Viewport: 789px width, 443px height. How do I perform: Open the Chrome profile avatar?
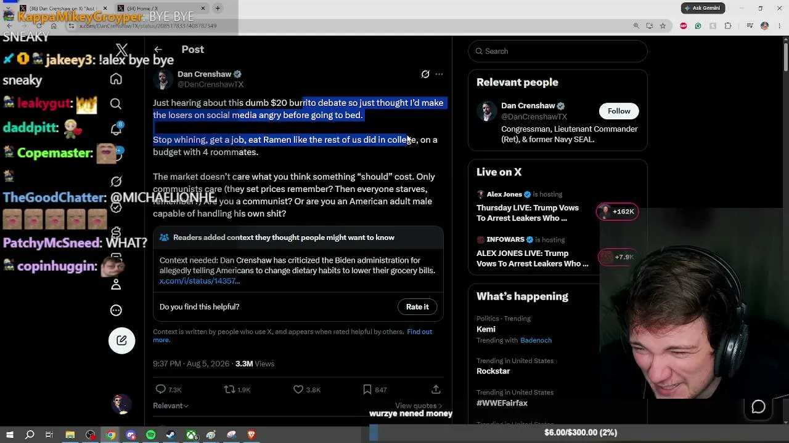[x=764, y=26]
